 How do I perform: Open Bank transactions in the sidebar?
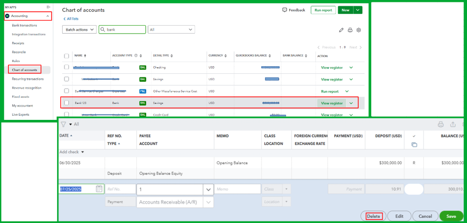tap(24, 25)
